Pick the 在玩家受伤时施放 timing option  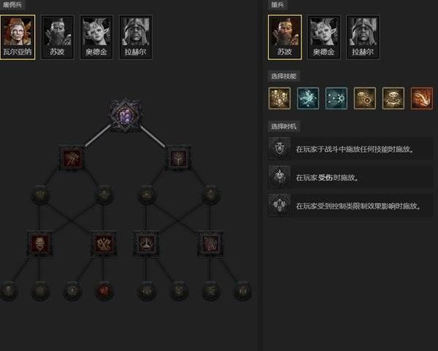[x=350, y=177]
